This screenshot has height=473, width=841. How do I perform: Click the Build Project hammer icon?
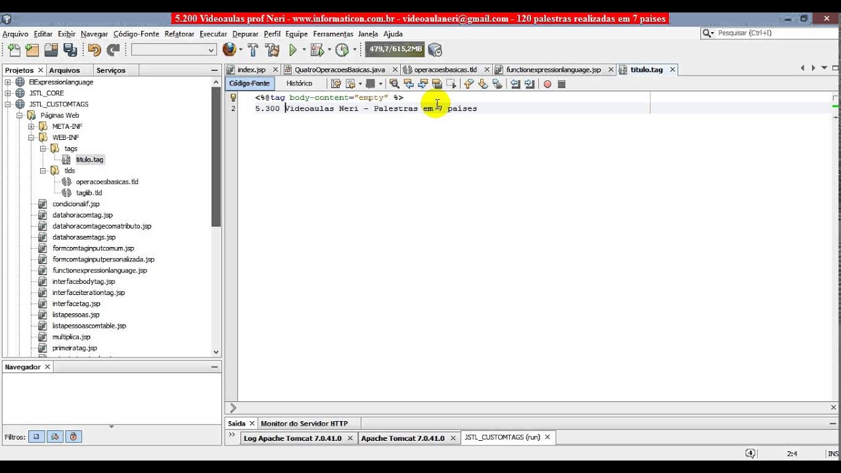(x=253, y=50)
